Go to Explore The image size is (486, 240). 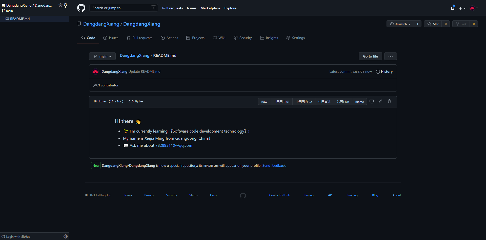(230, 8)
